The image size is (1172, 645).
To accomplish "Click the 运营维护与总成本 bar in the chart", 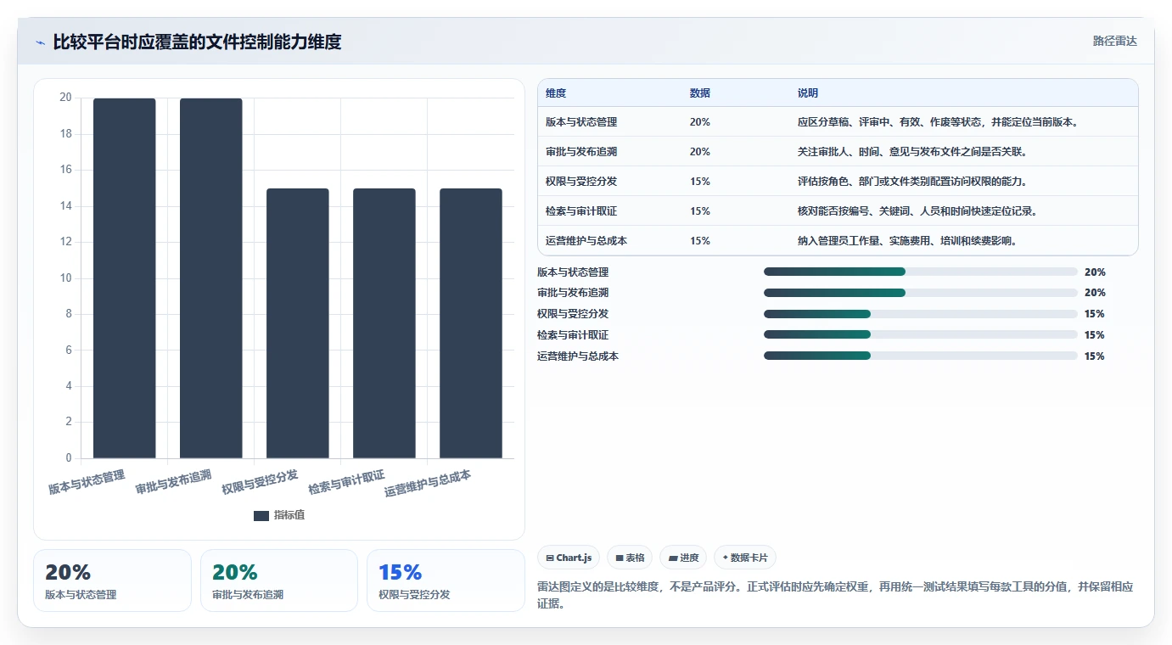I will pyautogui.click(x=471, y=323).
